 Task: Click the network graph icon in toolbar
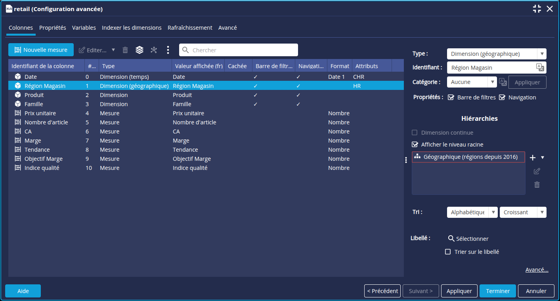point(154,50)
